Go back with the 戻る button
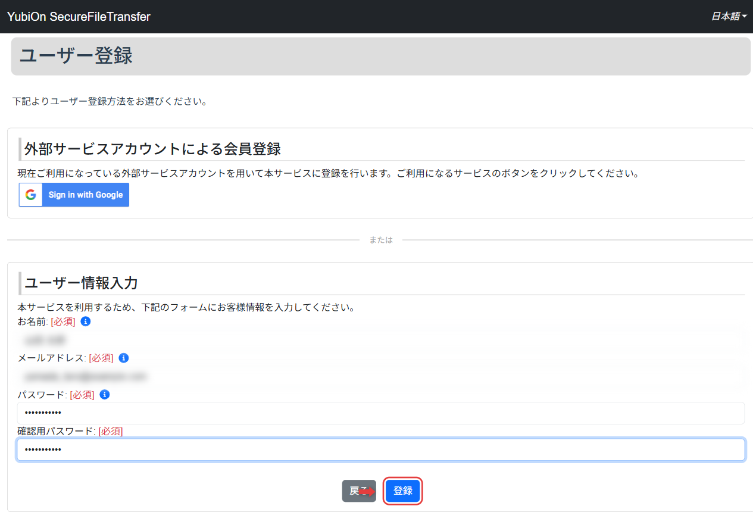Screen dimensions: 753x512 tap(359, 491)
